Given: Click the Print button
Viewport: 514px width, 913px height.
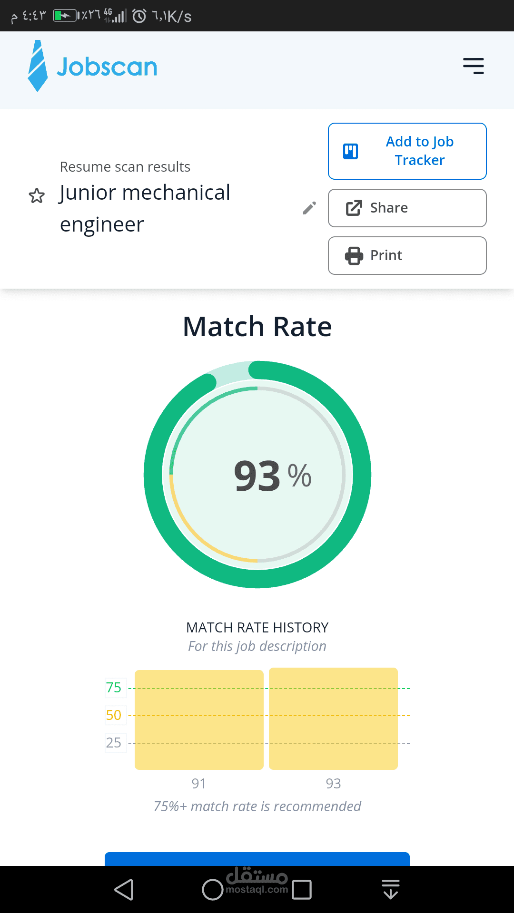Looking at the screenshot, I should pyautogui.click(x=407, y=256).
